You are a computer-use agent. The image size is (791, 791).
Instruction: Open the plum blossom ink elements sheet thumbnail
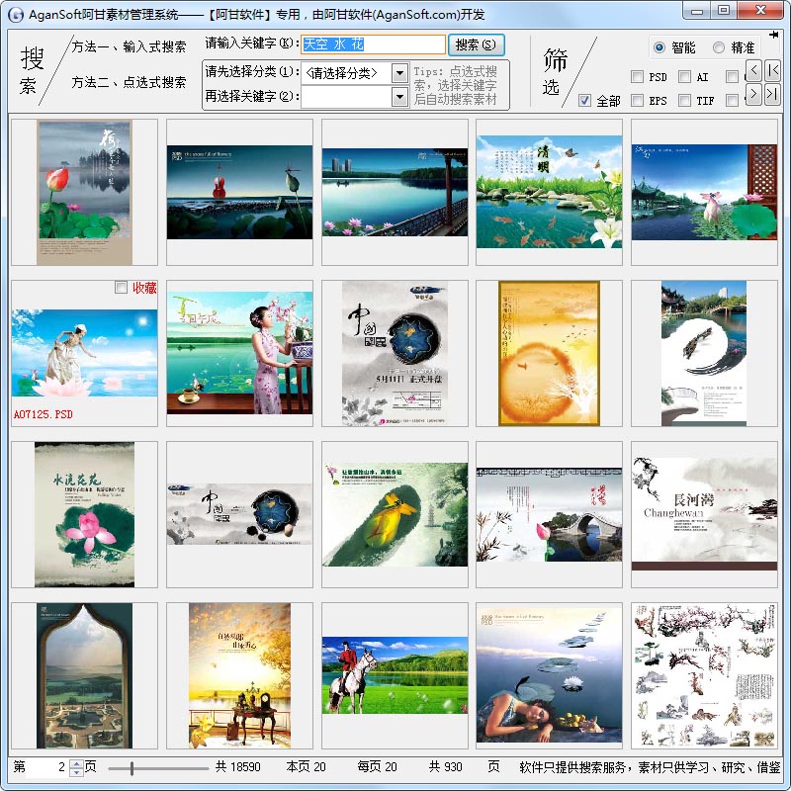[704, 675]
